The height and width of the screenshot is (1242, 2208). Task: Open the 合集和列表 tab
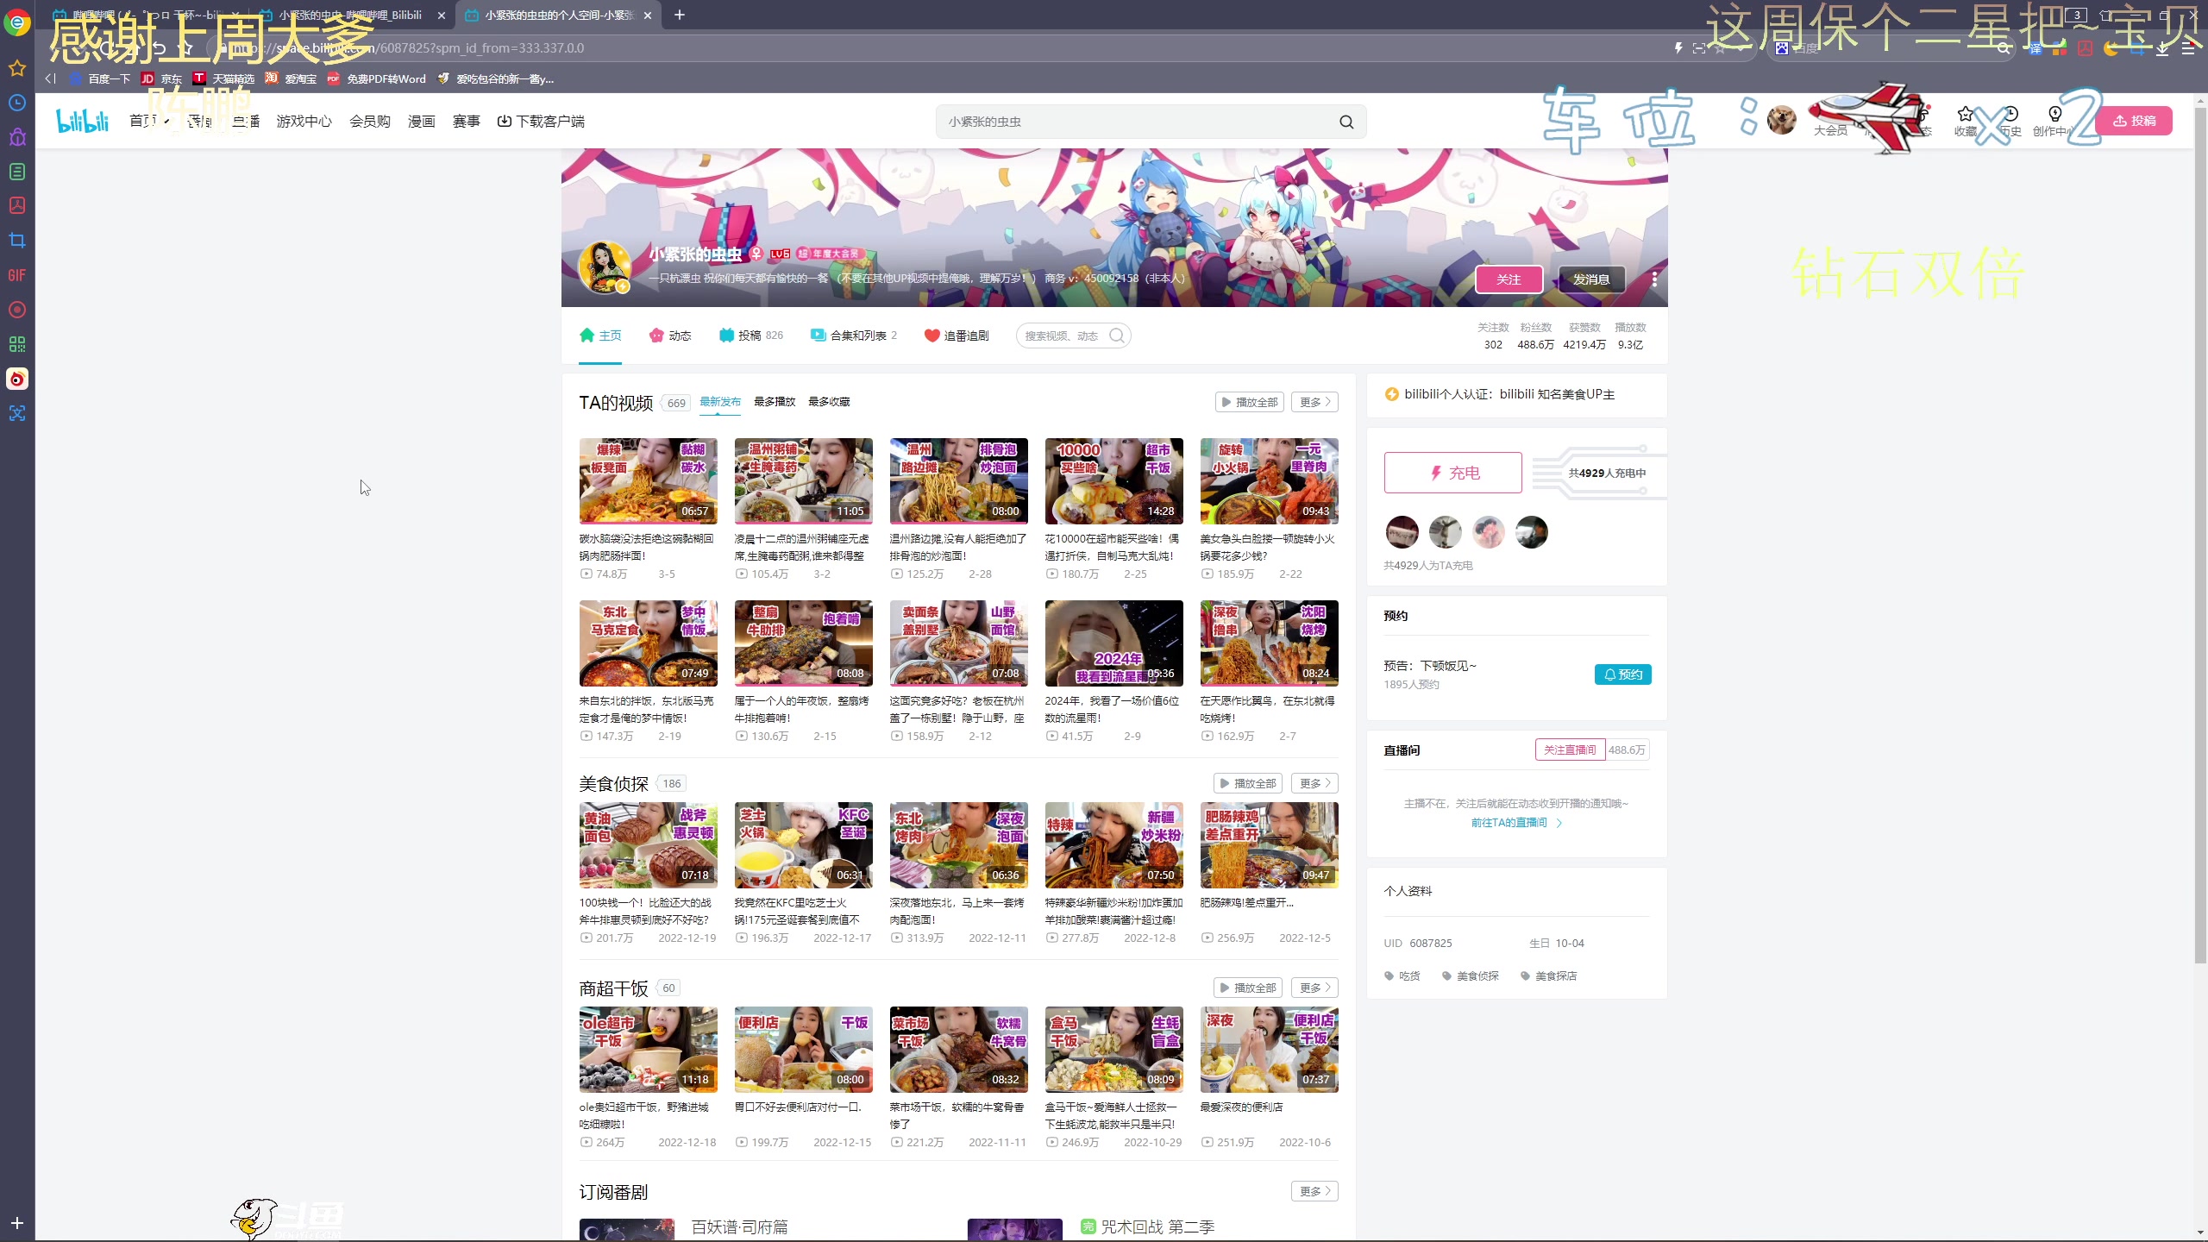click(854, 336)
